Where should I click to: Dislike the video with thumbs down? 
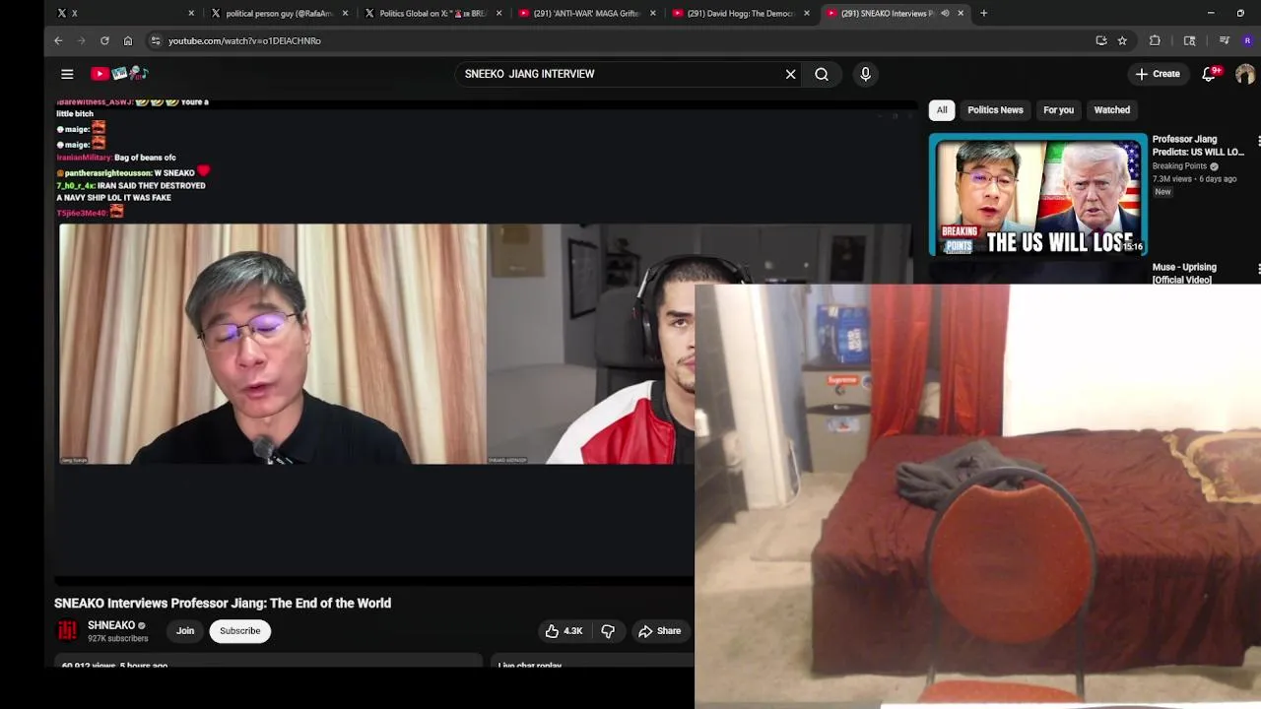[608, 631]
